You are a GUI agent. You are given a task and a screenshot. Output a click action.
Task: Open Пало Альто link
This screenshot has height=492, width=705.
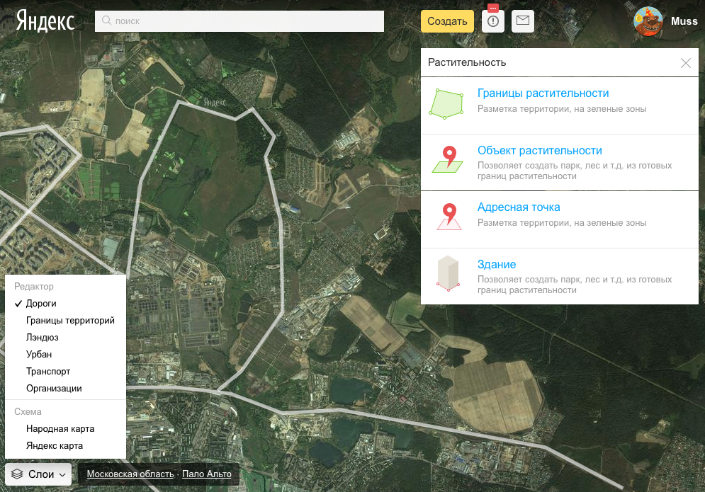206,474
